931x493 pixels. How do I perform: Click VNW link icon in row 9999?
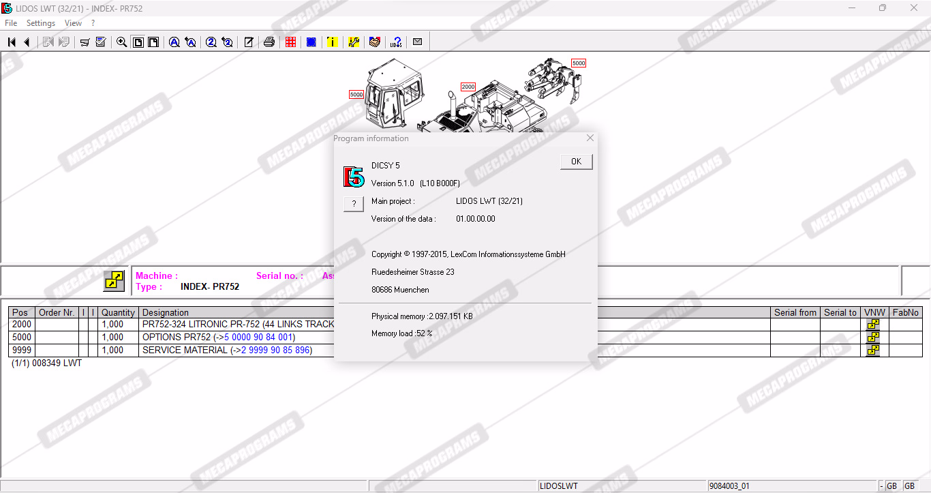tap(872, 350)
